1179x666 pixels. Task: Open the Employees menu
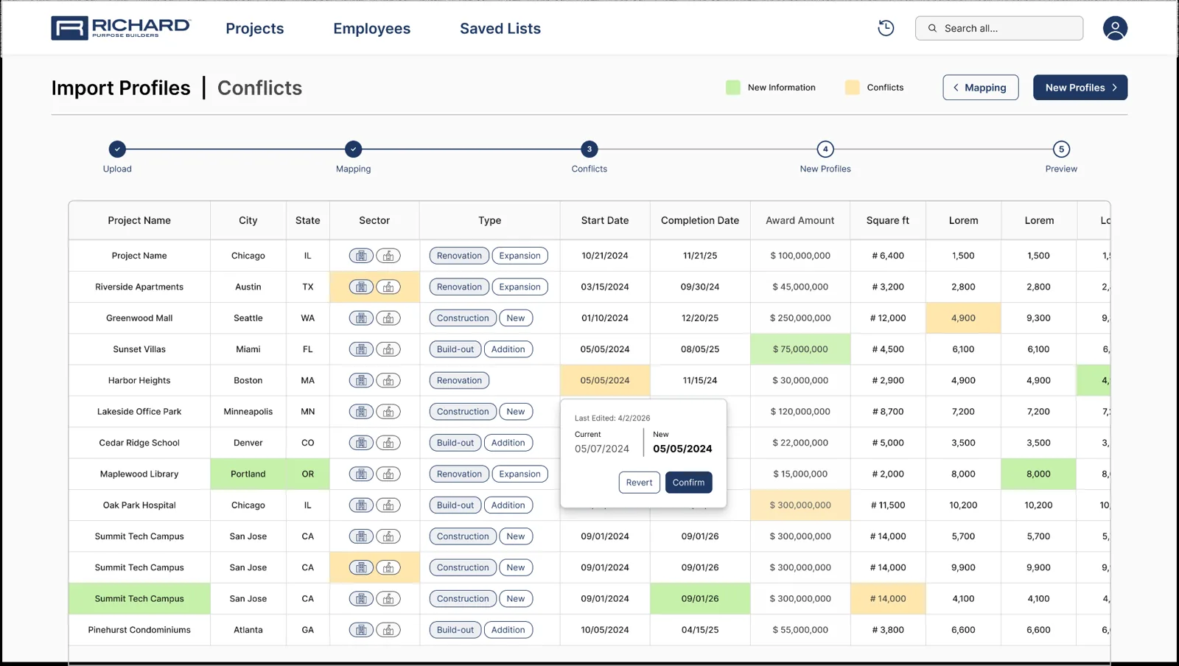[372, 28]
